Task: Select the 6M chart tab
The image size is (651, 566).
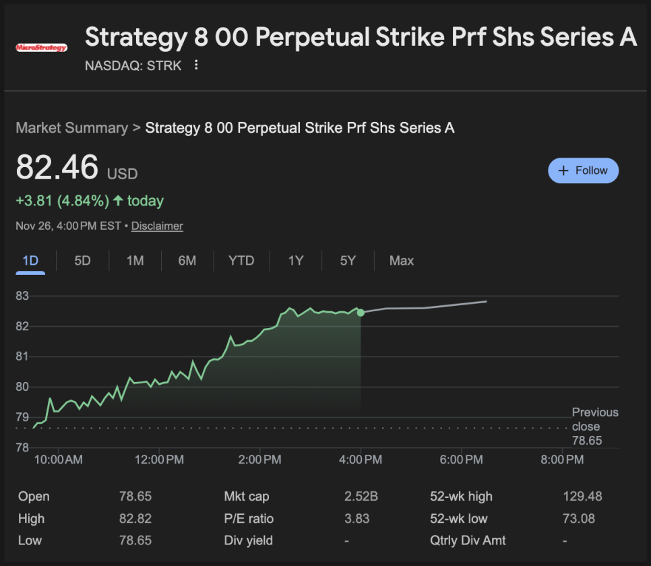Action: (187, 261)
